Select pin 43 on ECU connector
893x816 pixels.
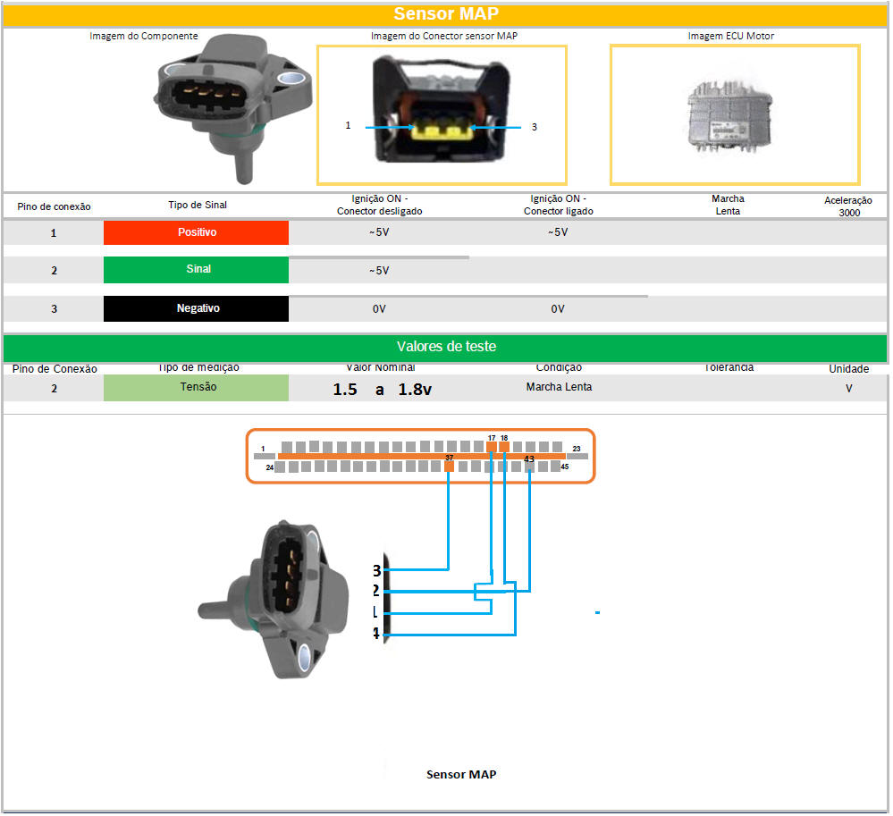point(529,465)
